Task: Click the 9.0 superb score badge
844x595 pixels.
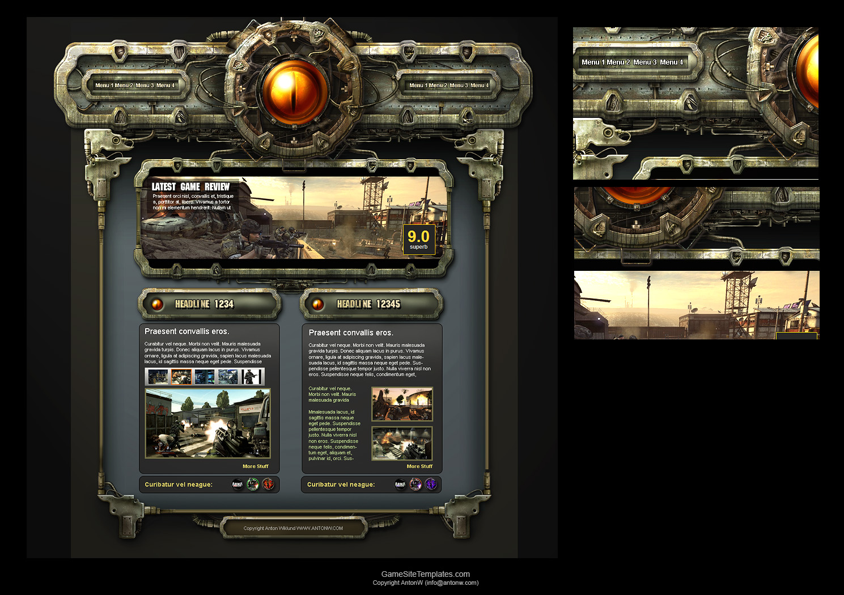Action: [419, 239]
